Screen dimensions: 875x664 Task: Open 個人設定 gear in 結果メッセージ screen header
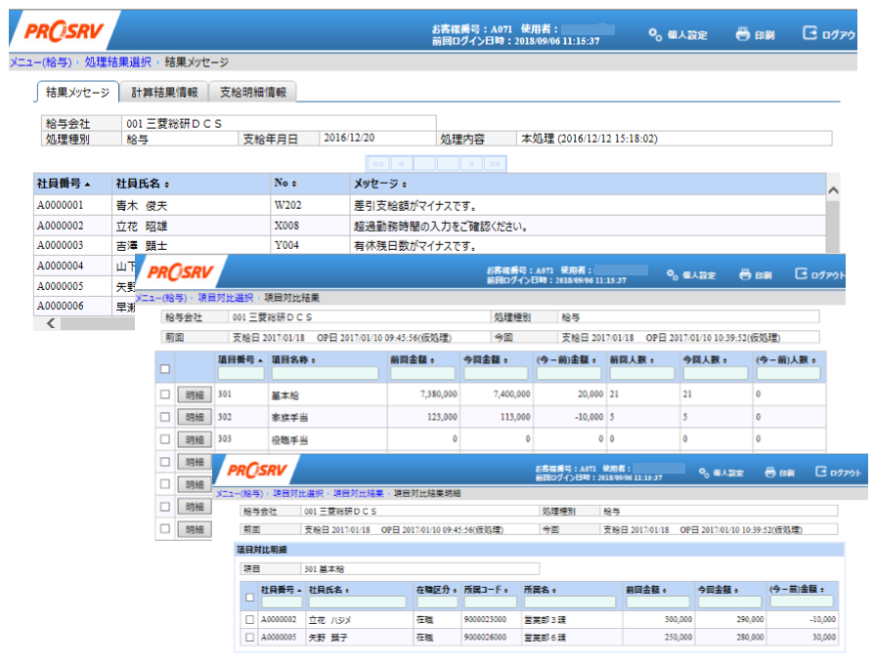click(655, 34)
